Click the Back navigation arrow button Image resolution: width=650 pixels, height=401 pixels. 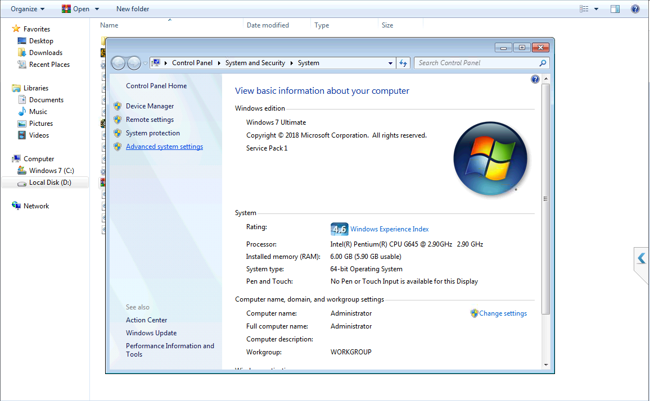point(119,63)
